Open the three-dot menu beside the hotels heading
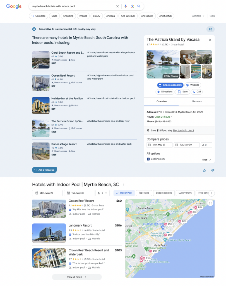 tap(123, 185)
